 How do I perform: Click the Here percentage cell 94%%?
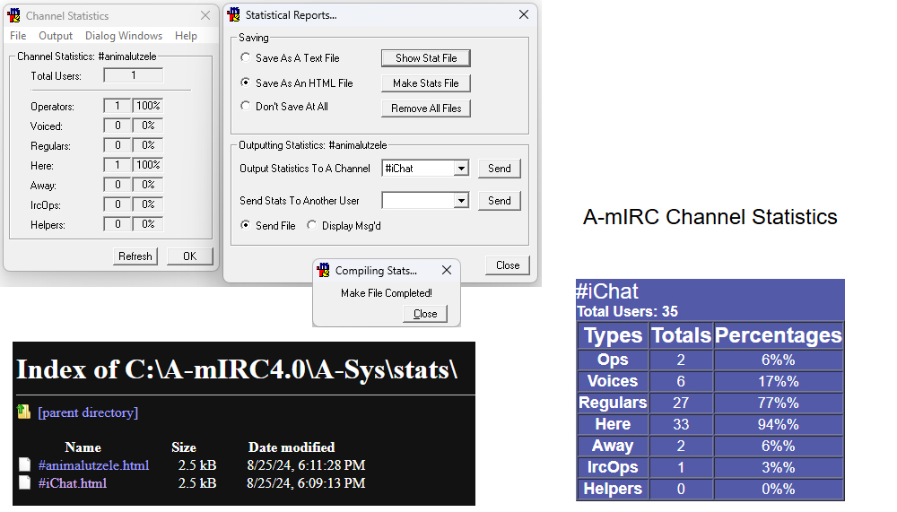(778, 424)
